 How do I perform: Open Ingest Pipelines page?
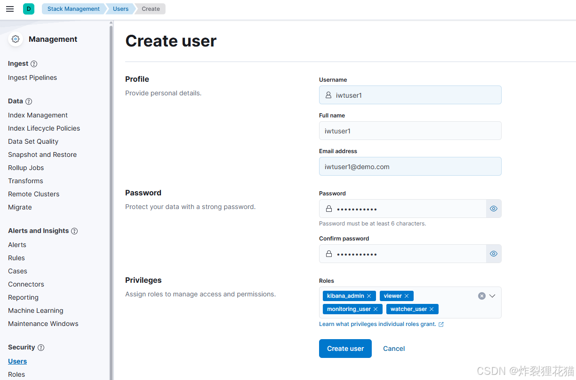pos(32,78)
